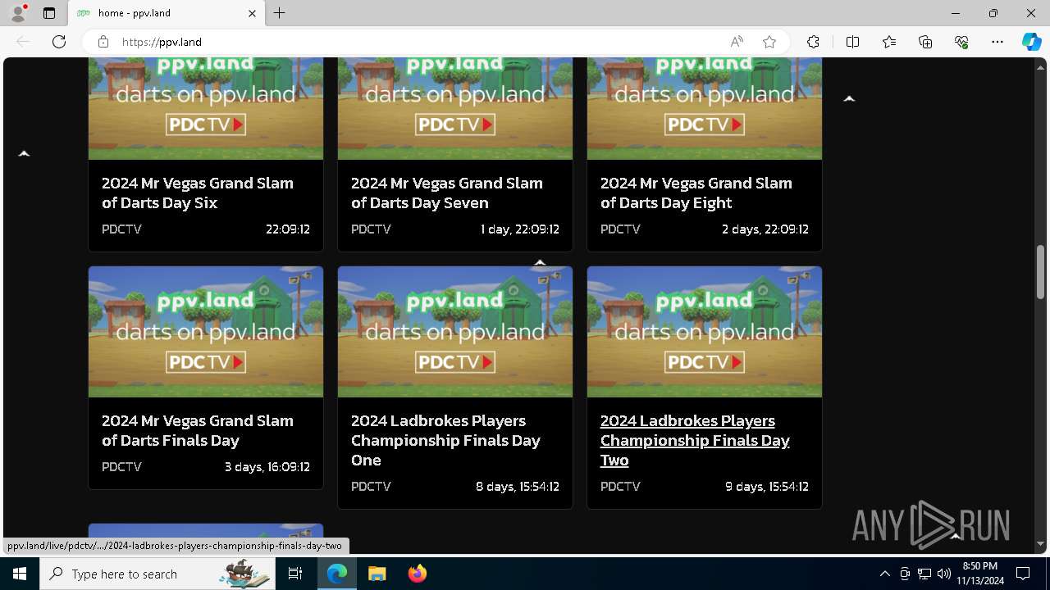Click the browser profile avatar icon
Viewport: 1050px width, 590px height.
18,13
